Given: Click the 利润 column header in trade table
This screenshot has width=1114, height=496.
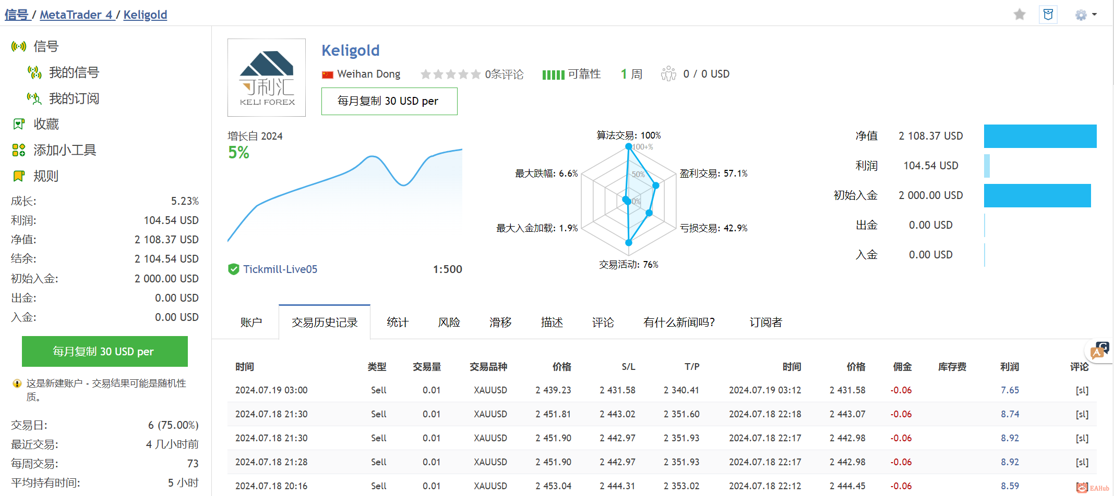Looking at the screenshot, I should [1010, 367].
